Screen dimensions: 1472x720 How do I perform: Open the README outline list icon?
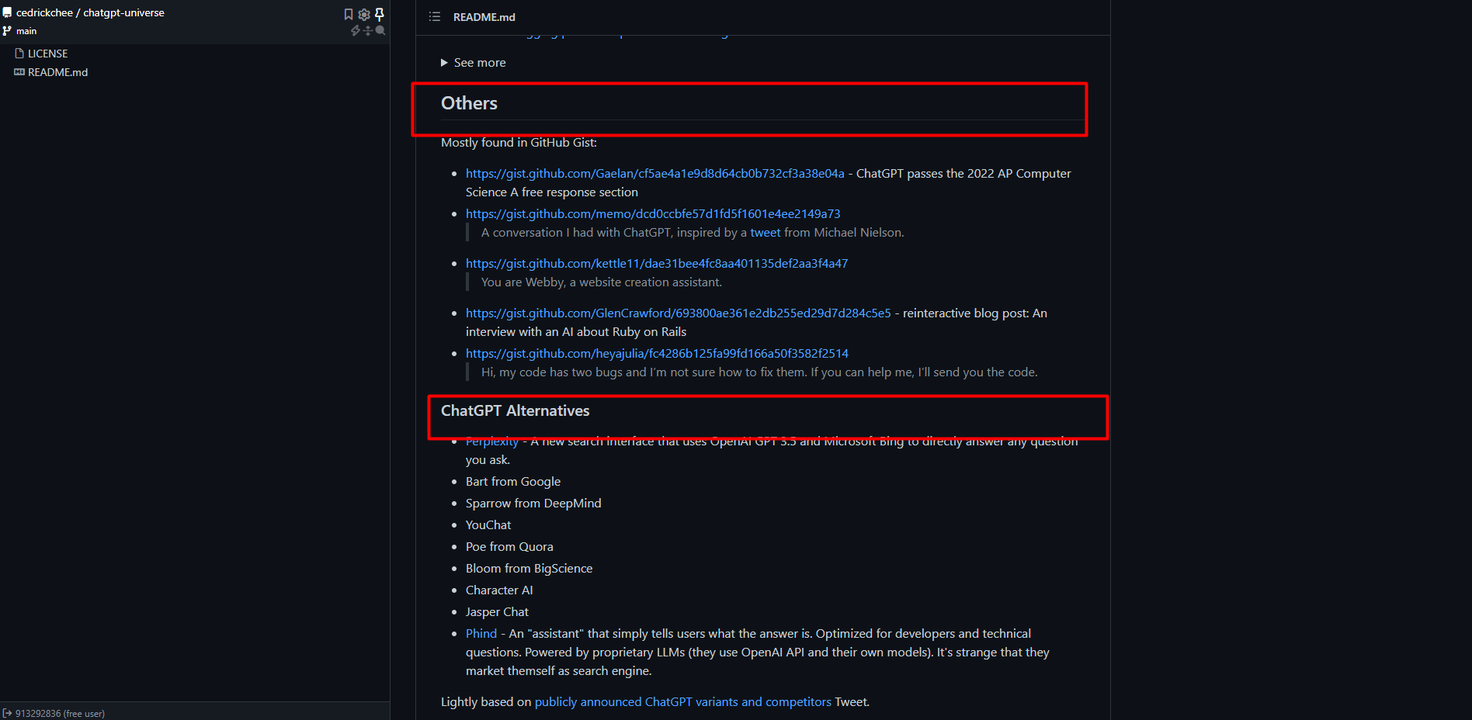click(435, 16)
